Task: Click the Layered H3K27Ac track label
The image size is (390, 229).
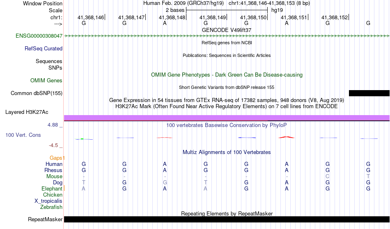Action: [x=27, y=112]
